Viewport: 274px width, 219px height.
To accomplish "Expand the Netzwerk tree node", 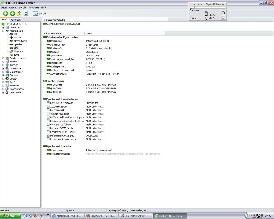I will [x=3, y=75].
